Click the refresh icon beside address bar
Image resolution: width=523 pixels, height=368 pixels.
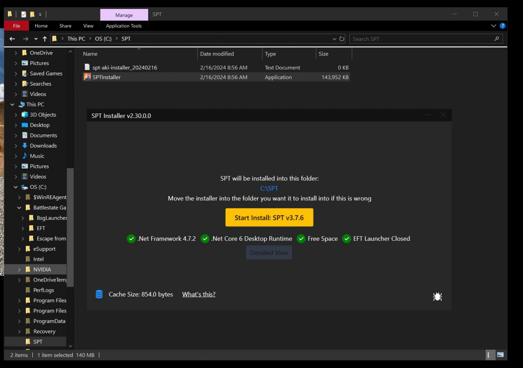point(342,39)
